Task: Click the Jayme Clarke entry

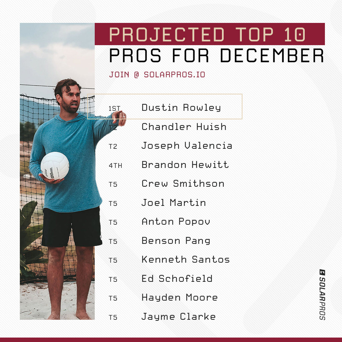Action: tap(178, 317)
